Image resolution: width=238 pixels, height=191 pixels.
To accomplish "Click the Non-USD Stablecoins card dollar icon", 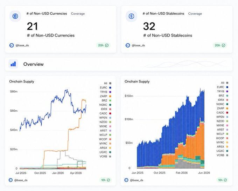I will click(x=131, y=16).
